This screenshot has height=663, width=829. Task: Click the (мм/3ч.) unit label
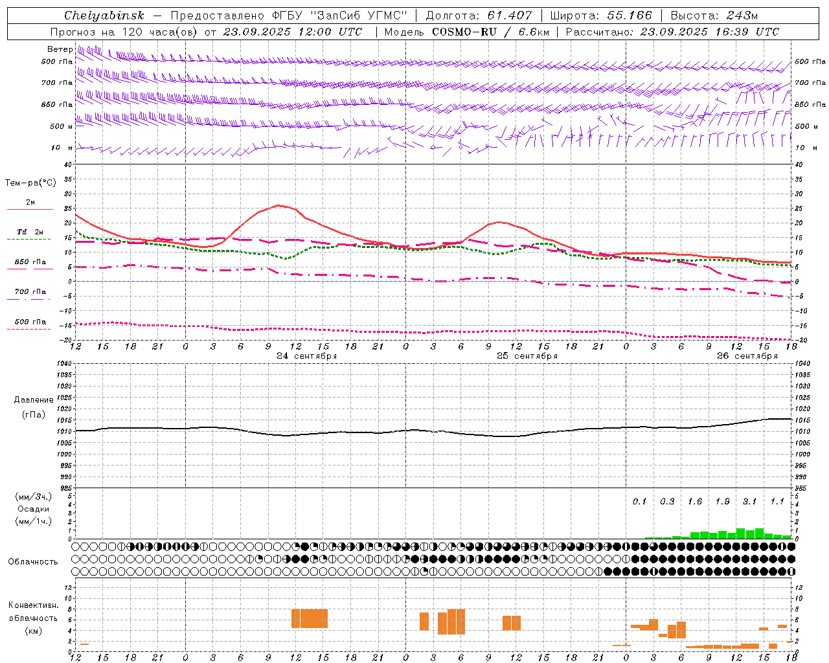click(34, 497)
